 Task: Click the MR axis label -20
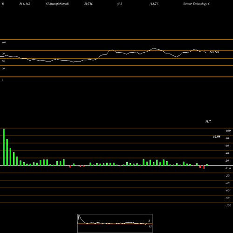227,176
